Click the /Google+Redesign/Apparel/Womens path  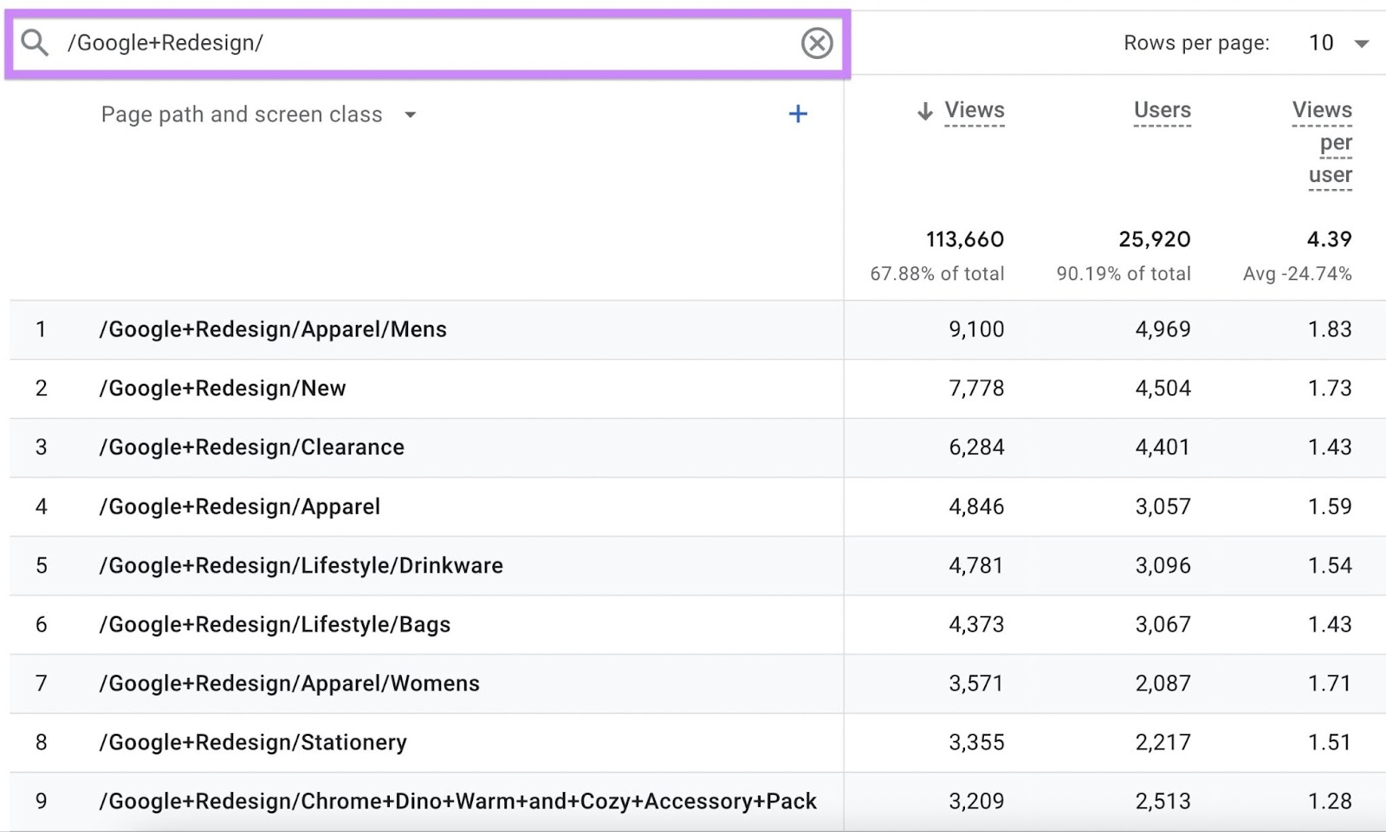pyautogui.click(x=289, y=683)
